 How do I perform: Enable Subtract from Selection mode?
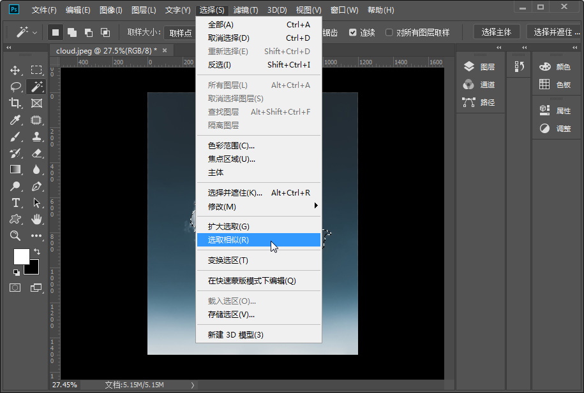[x=89, y=32]
